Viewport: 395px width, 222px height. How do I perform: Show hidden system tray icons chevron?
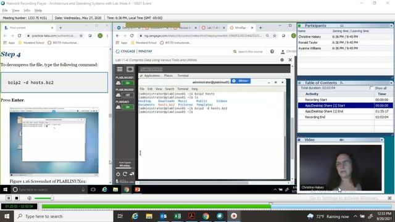click(355, 216)
